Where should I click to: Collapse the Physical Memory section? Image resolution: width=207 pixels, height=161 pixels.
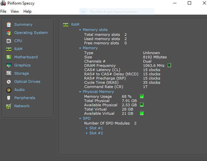(x=80, y=92)
